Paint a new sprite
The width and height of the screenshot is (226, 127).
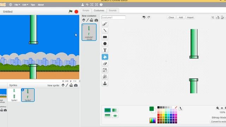point(67,85)
